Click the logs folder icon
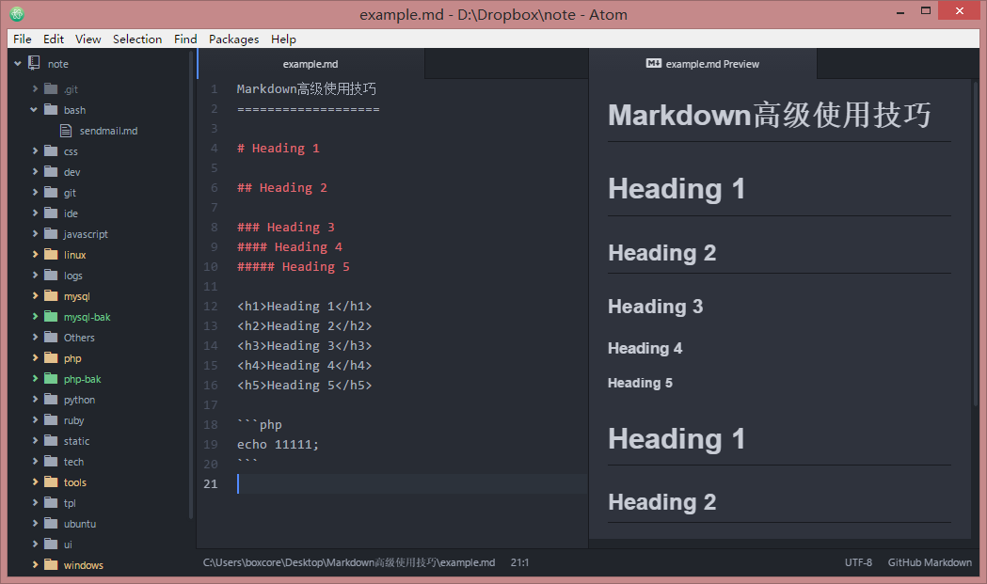 51,275
